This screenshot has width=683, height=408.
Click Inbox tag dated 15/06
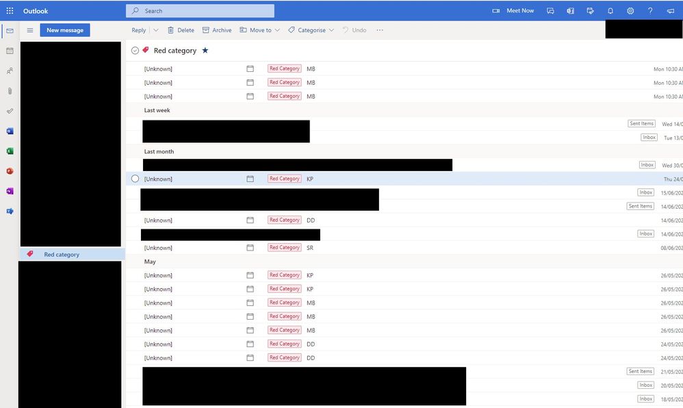(645, 192)
